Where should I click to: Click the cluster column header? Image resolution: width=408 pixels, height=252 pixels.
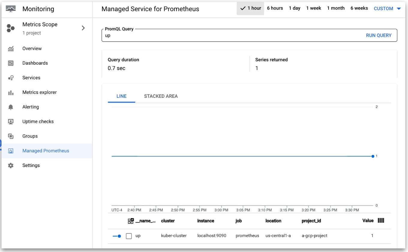168,221
